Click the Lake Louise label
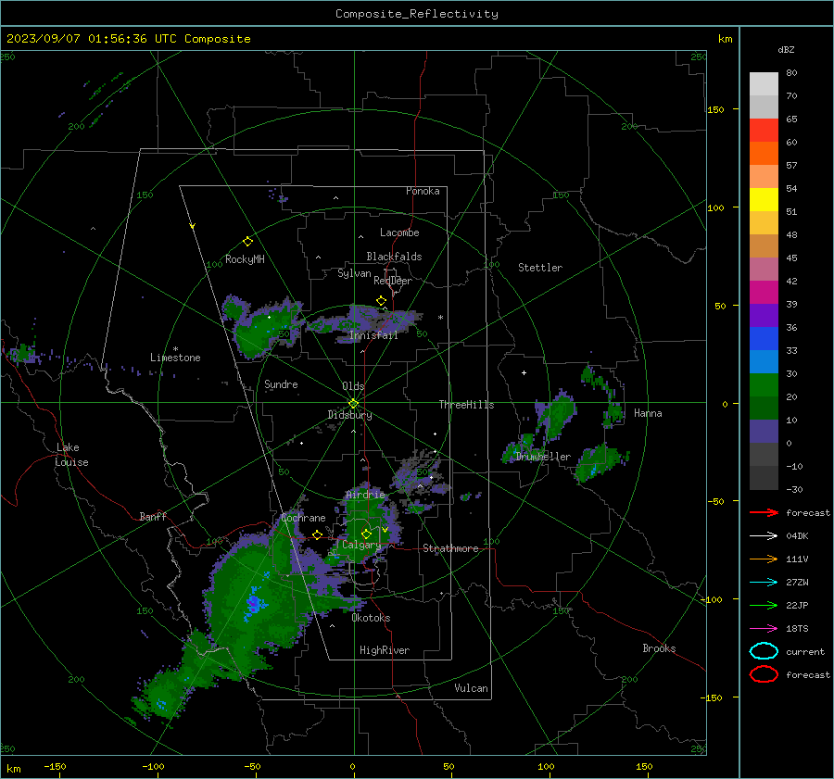Viewport: 834px width, 779px height. (71, 455)
